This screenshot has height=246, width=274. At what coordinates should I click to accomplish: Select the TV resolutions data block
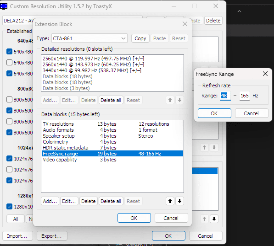tap(112, 124)
